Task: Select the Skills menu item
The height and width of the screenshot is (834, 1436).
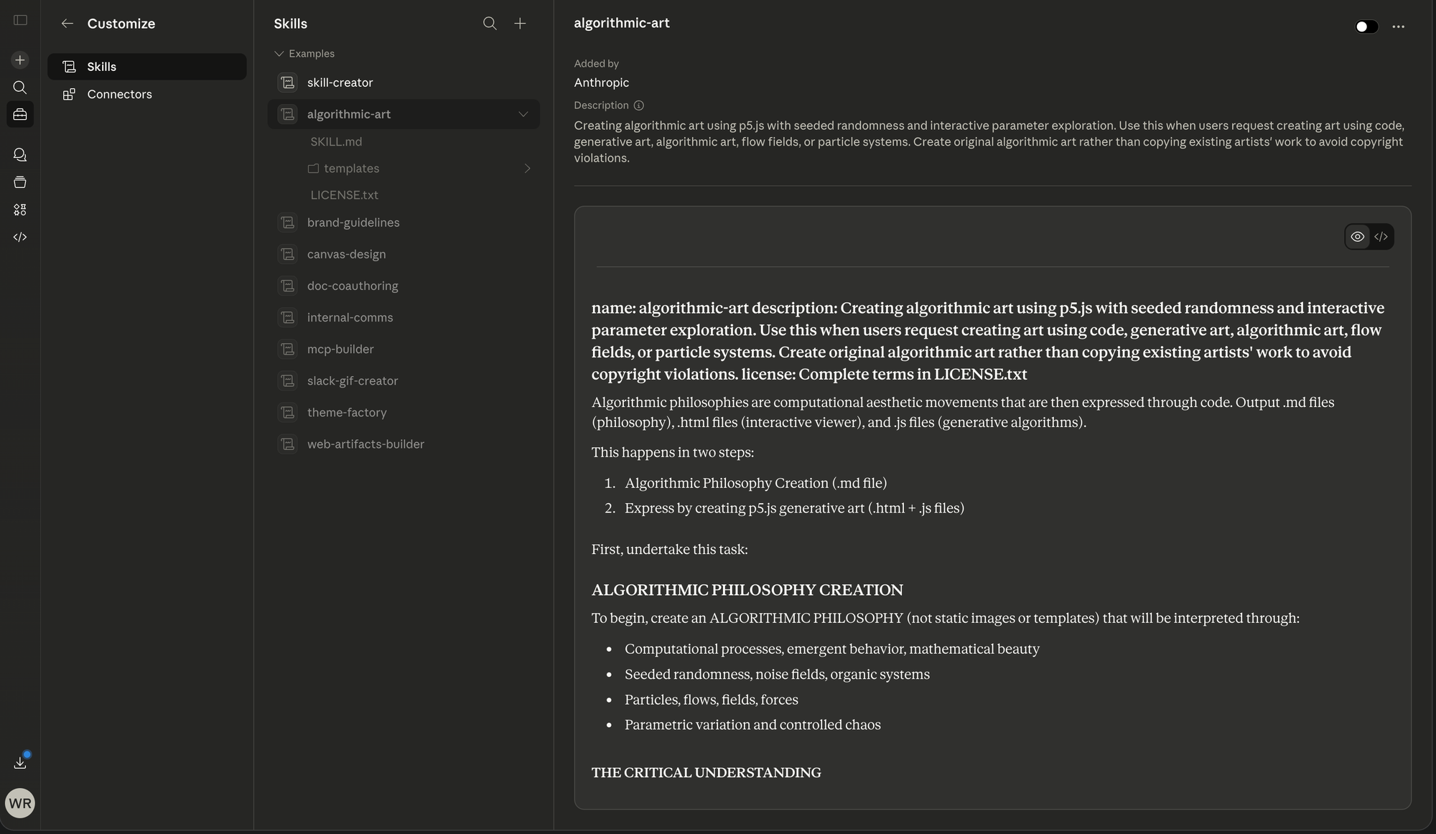Action: click(101, 67)
